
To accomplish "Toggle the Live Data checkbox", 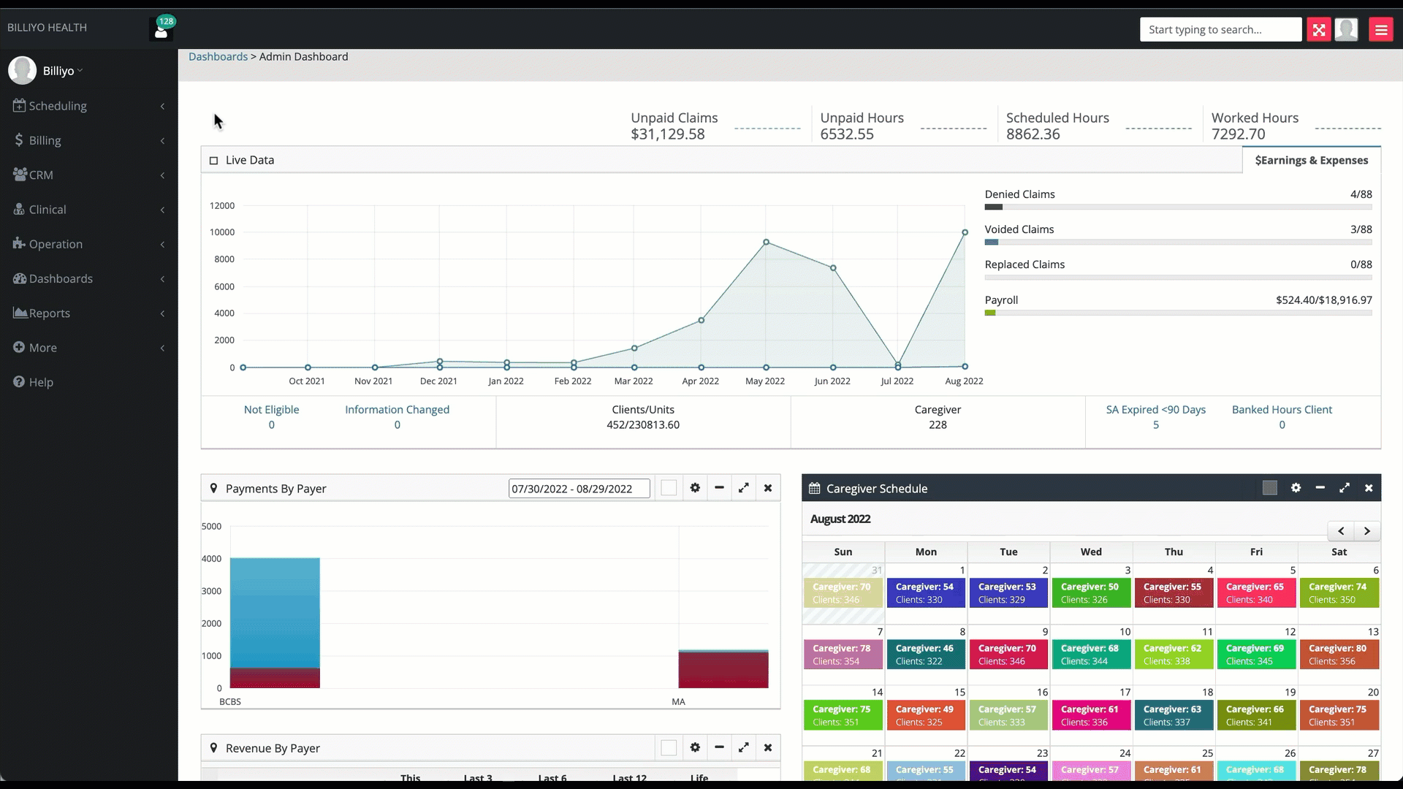I will [x=213, y=160].
